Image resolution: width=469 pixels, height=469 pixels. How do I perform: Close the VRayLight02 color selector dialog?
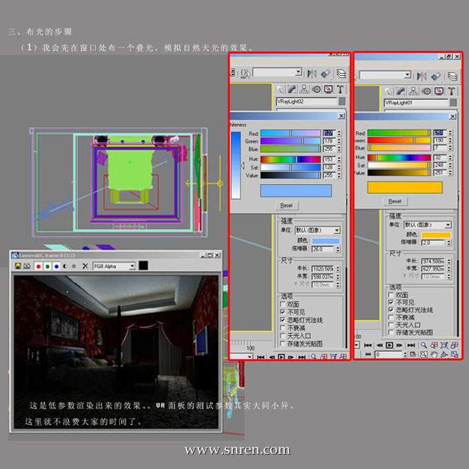(x=341, y=116)
